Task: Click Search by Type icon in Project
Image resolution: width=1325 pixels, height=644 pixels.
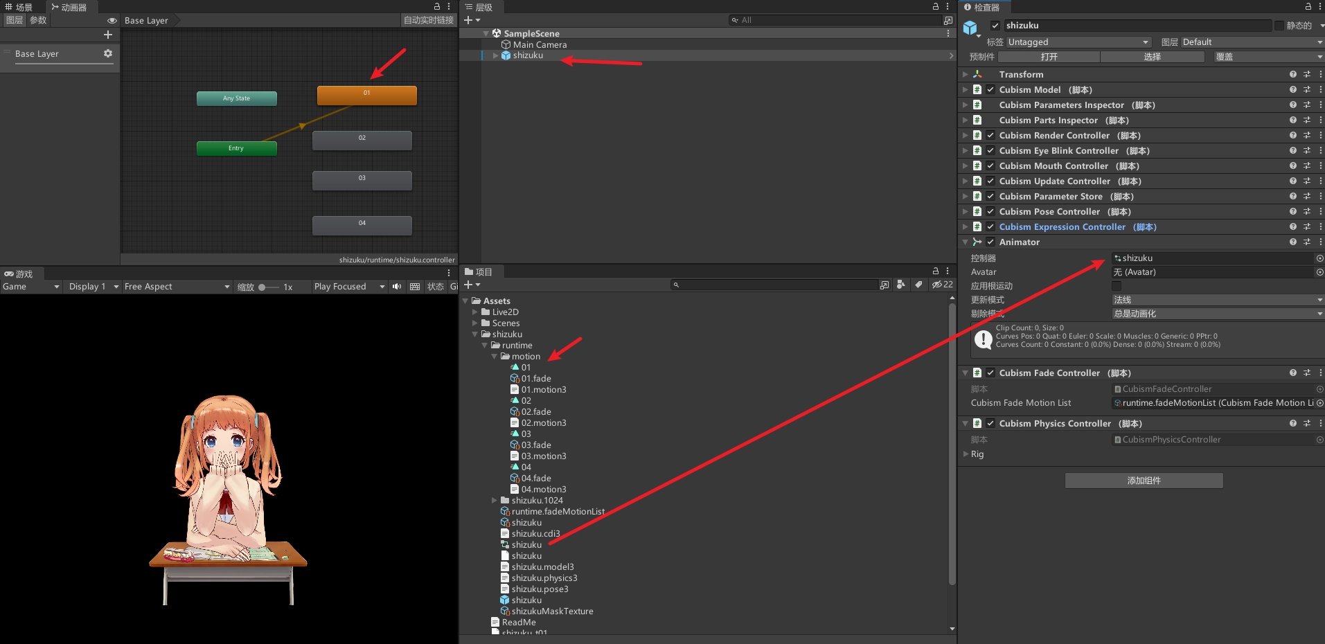Action: [901, 285]
